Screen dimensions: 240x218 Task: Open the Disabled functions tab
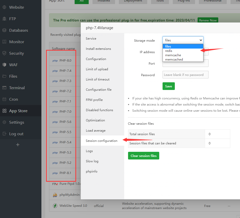(x=99, y=110)
